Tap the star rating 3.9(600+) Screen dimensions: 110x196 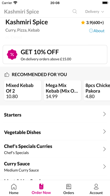pyautogui.click(x=92, y=23)
